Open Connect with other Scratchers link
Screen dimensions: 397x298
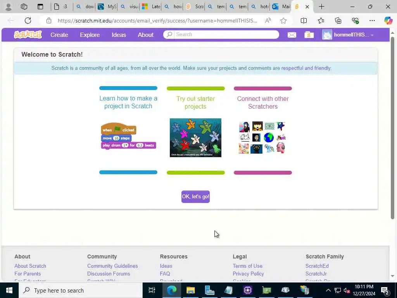pyautogui.click(x=263, y=102)
